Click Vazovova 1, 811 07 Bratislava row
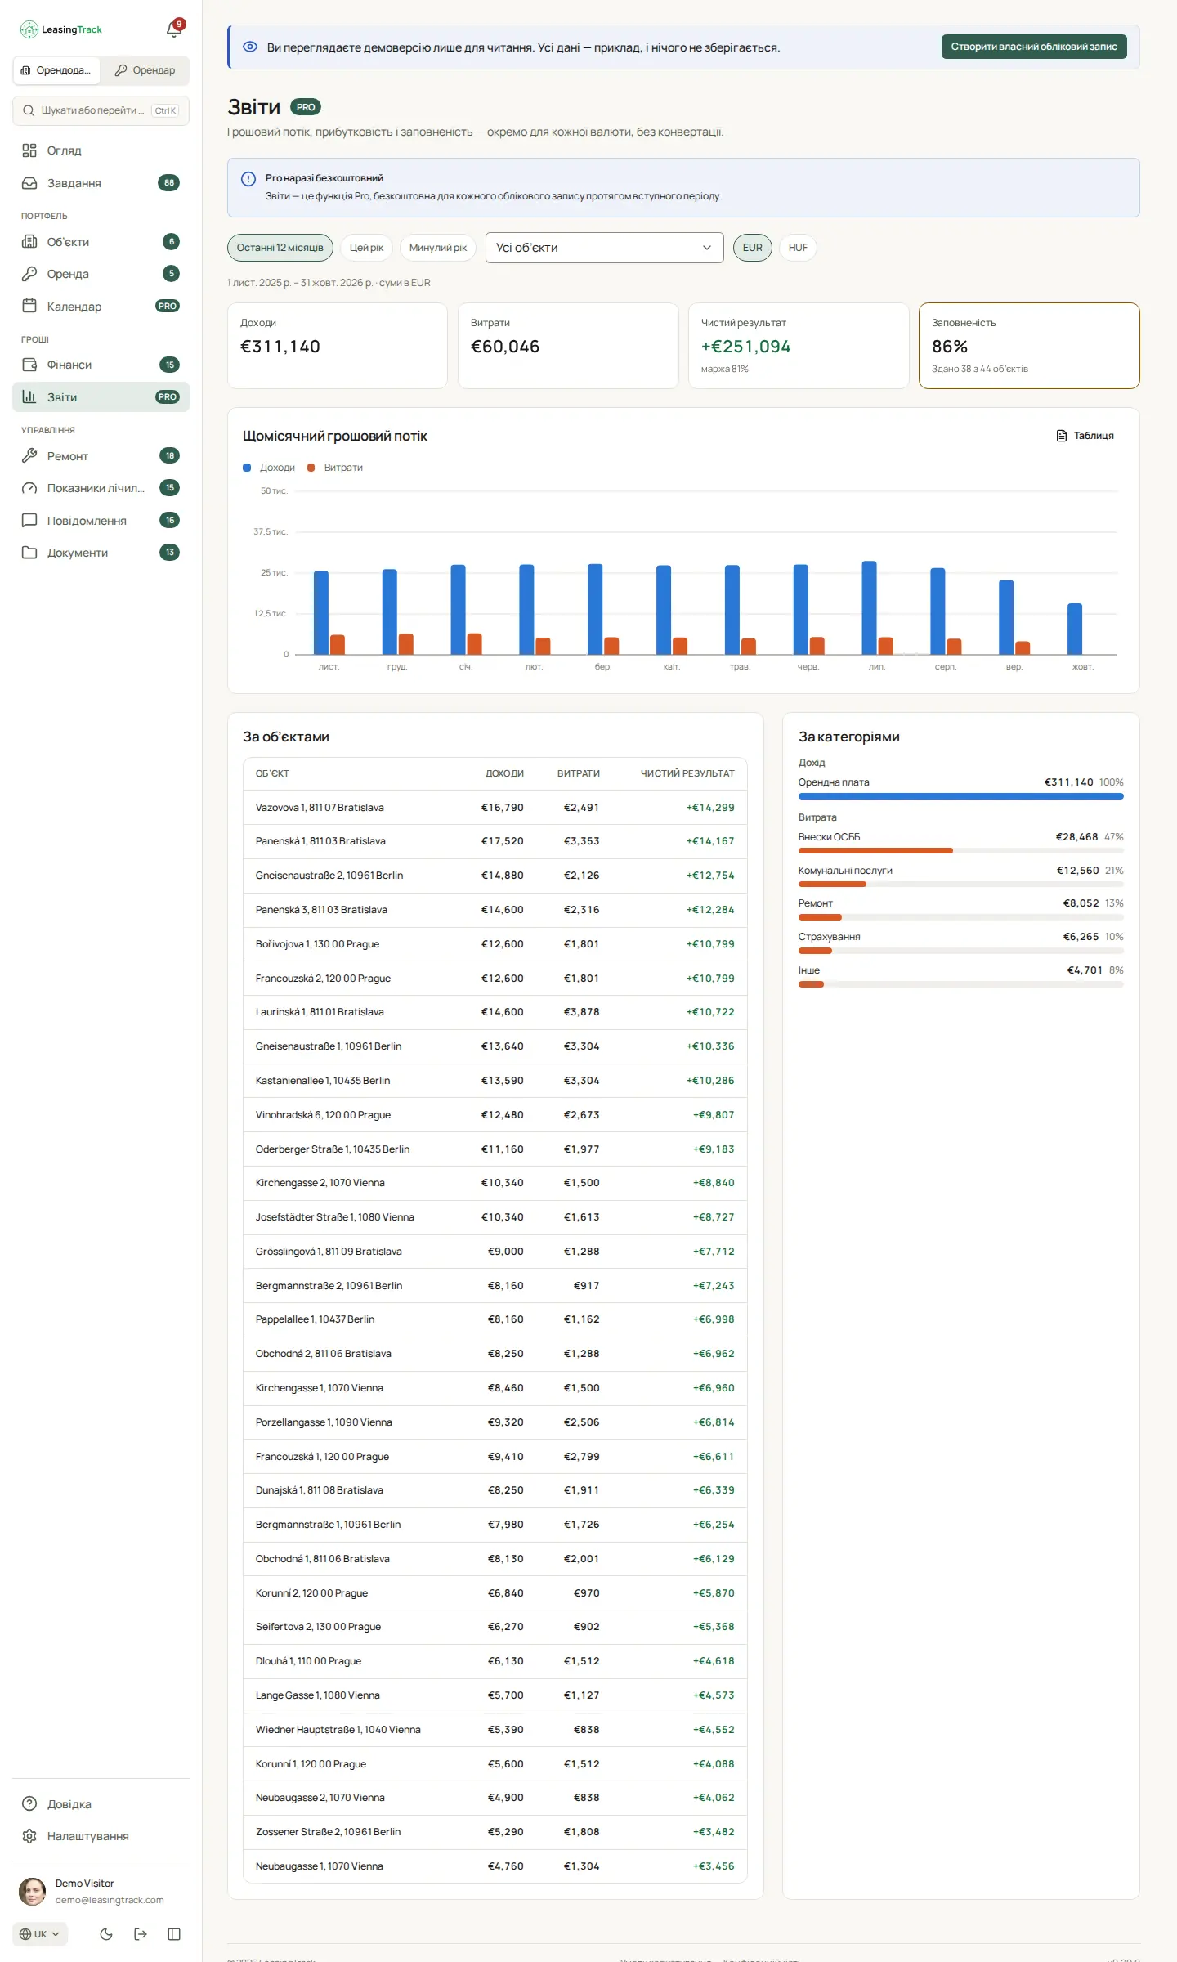Screen dimensions: 1177x1962 495,808
